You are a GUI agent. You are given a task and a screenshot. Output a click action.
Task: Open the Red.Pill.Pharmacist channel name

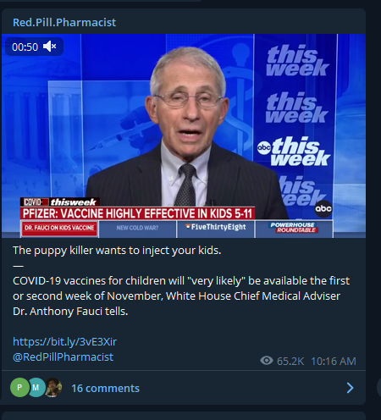point(64,22)
